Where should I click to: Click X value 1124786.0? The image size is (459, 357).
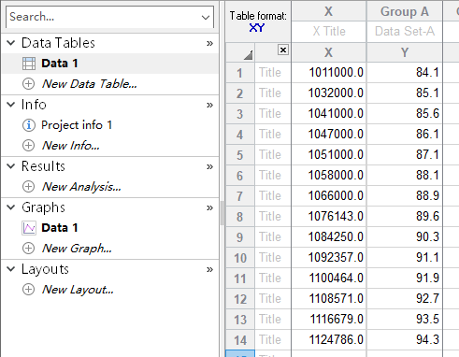329,340
